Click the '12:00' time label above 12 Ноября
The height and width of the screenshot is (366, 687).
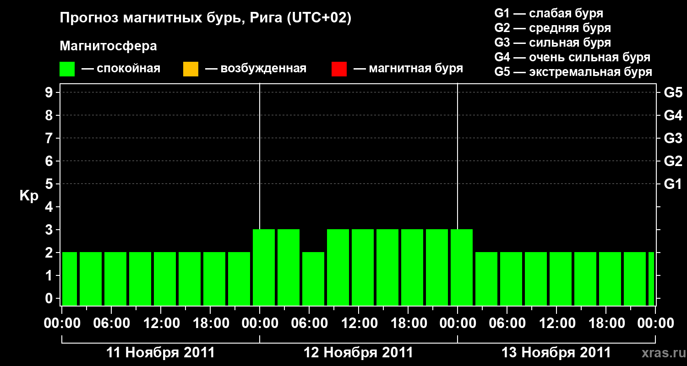pos(359,323)
